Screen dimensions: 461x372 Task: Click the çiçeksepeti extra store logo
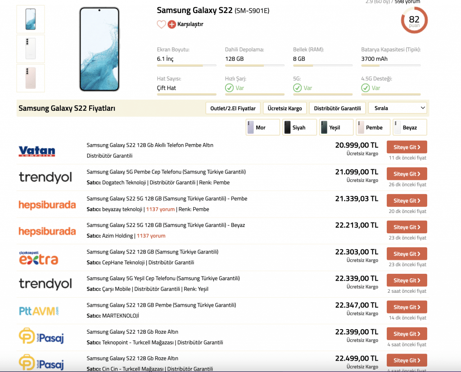[39, 258]
